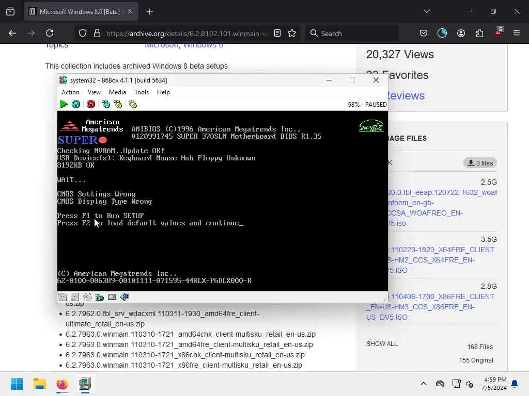Viewport: 529px width, 396px height.
Task: Open the Tools menu in 86Box
Action: tap(142, 92)
